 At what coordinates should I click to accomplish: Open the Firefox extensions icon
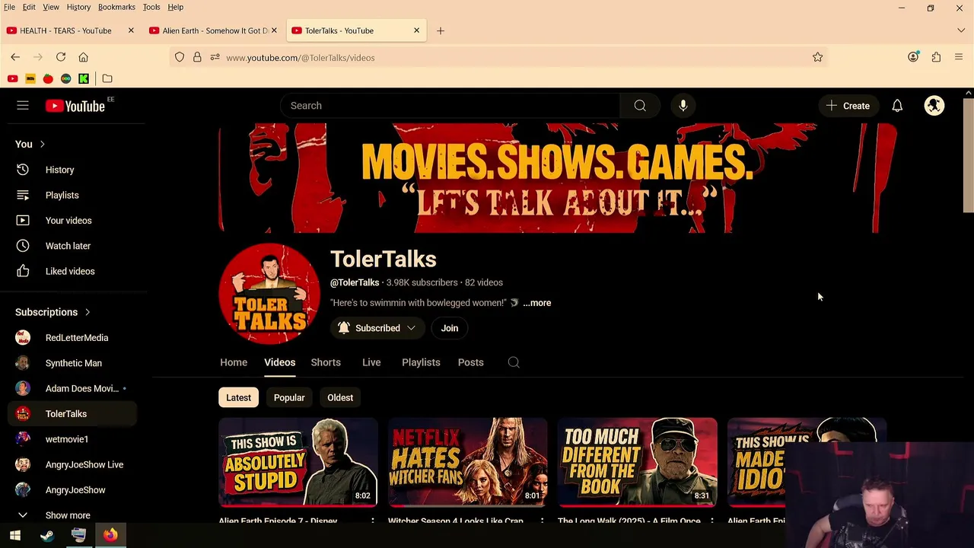click(936, 57)
